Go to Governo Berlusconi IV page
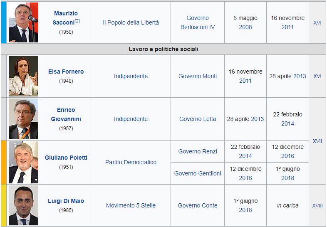The height and width of the screenshot is (227, 327). [198, 22]
